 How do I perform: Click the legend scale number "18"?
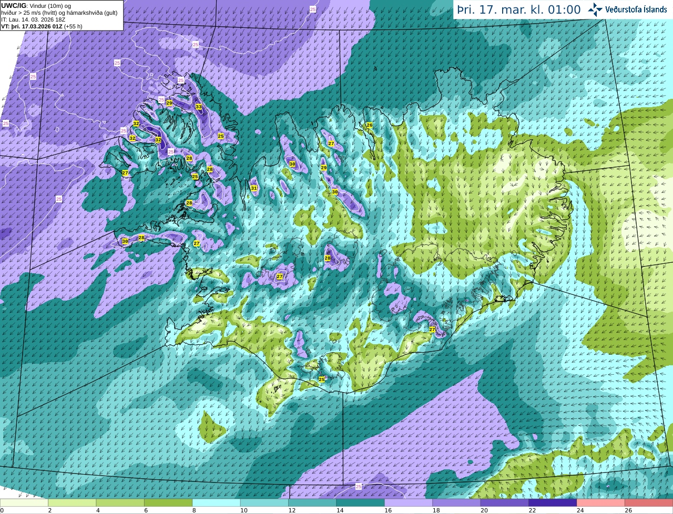click(436, 510)
